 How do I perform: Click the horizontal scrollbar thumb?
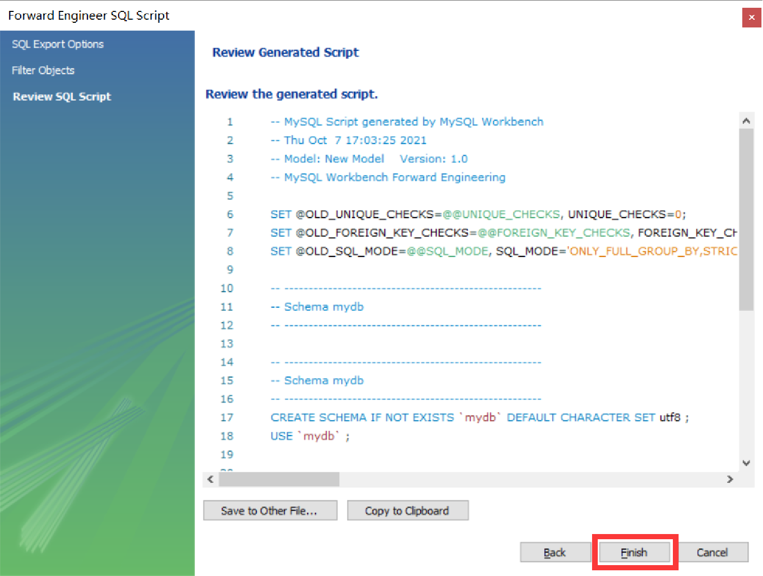(x=279, y=480)
